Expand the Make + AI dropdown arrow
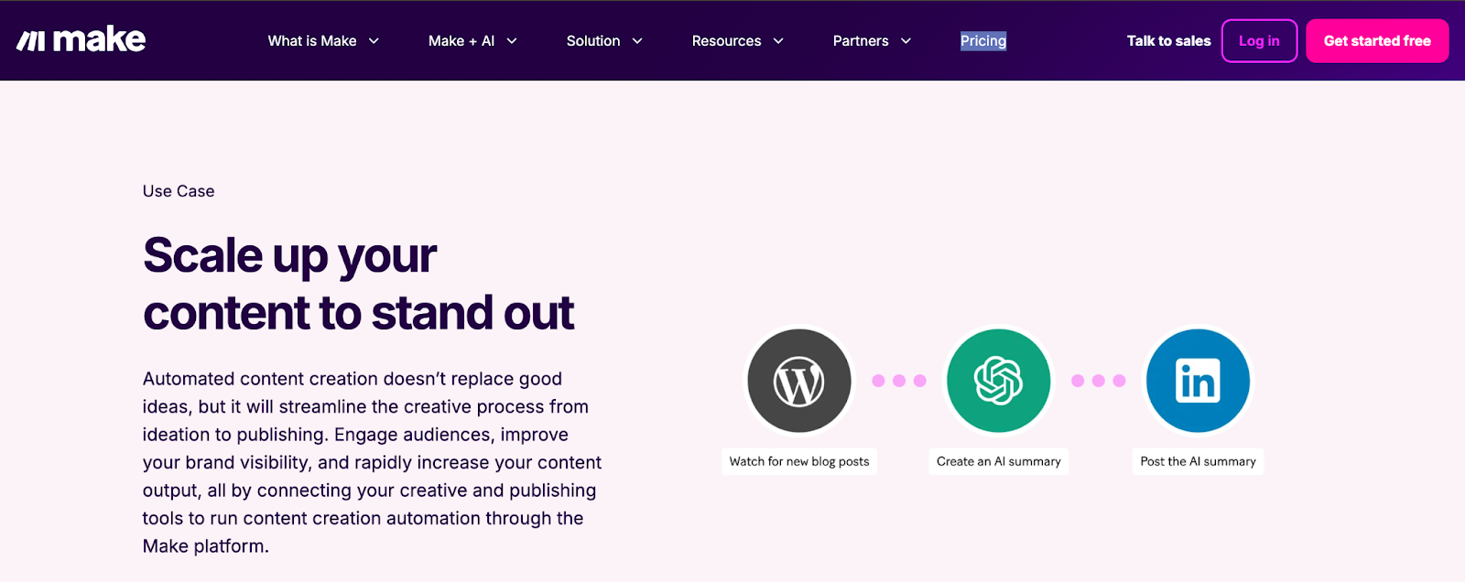This screenshot has height=582, width=1465. point(512,41)
